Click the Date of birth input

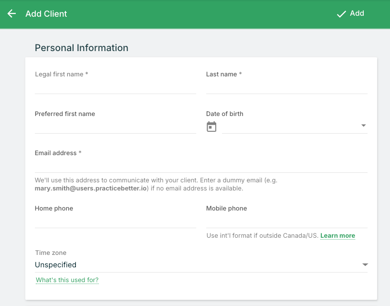click(x=289, y=127)
